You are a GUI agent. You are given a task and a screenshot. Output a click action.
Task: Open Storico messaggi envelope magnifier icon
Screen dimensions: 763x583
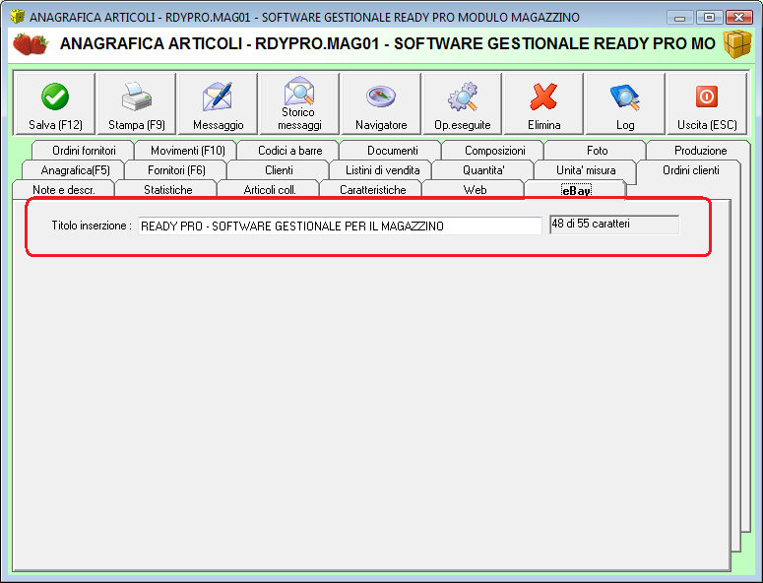click(299, 91)
